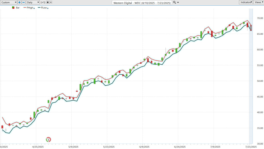
Task: Open the Custom date range dropdown
Action: (9, 2)
